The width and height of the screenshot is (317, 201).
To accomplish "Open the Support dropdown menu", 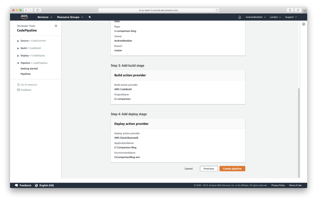I will (291, 17).
